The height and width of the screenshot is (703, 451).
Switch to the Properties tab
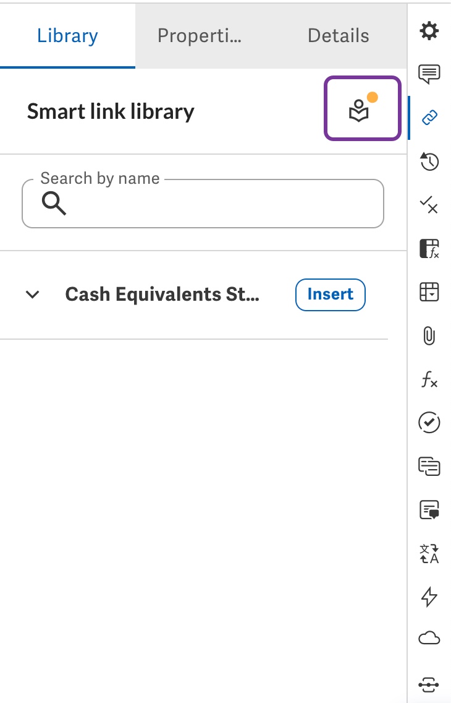click(199, 35)
